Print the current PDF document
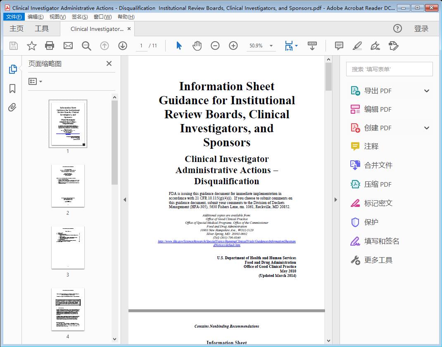The image size is (442, 347). (50, 46)
